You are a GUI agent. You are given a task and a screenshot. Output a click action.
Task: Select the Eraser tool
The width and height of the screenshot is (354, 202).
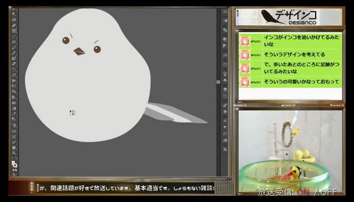(14, 64)
